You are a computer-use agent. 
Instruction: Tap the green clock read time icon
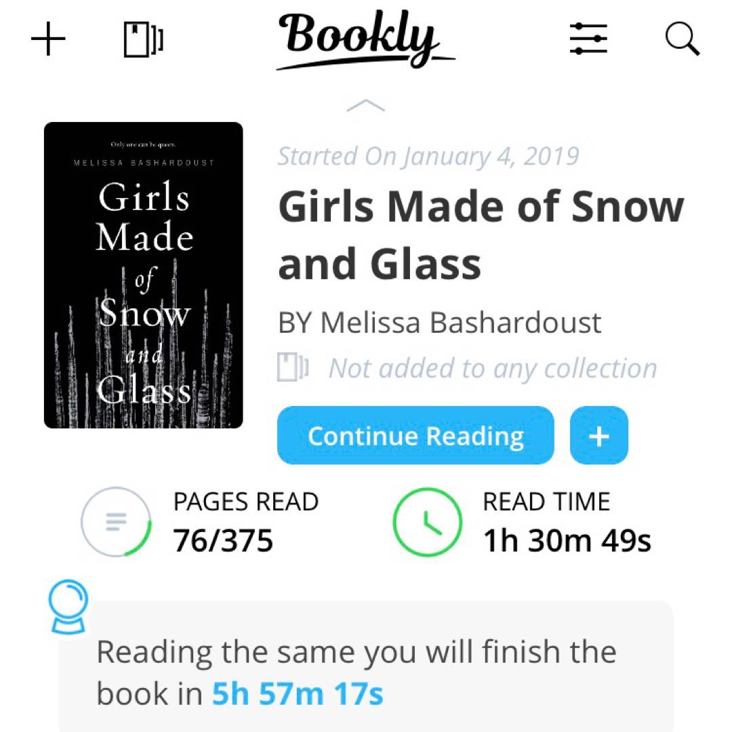click(427, 523)
